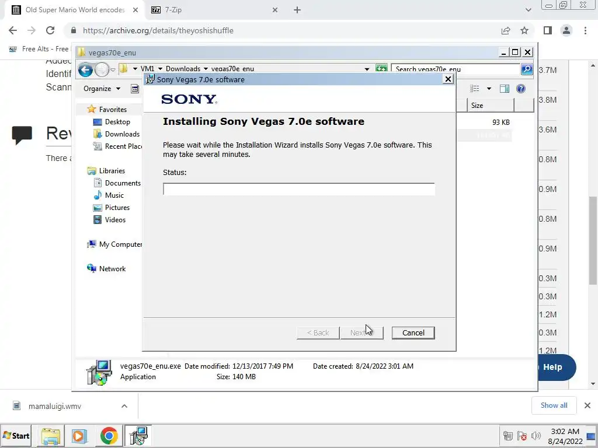Open Chrome from the taskbar
Viewport: 598px width, 448px height.
coord(109,436)
